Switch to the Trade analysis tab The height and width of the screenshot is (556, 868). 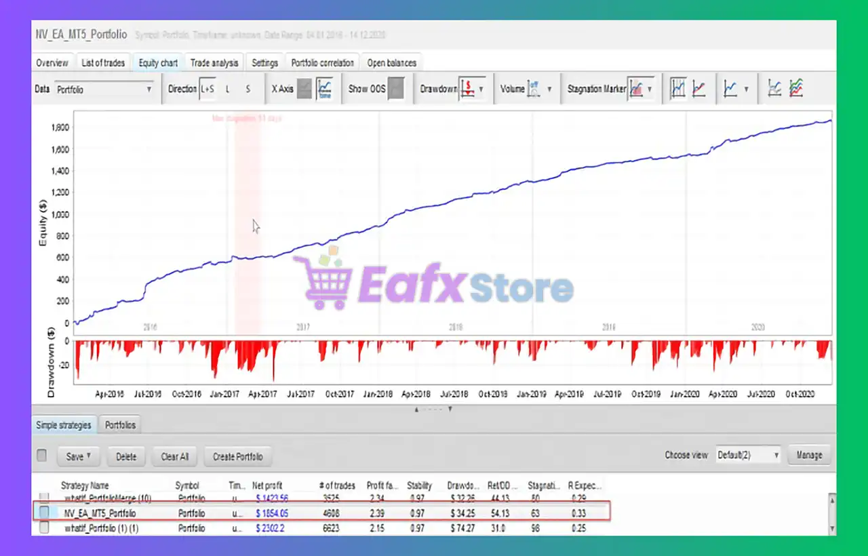[214, 63]
